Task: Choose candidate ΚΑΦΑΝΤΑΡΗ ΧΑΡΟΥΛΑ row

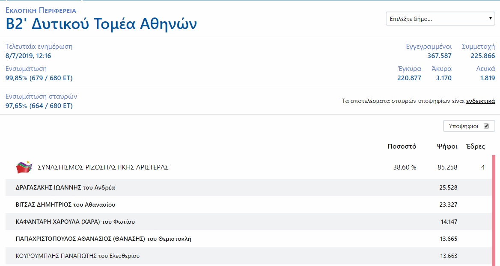Action: tap(75, 222)
